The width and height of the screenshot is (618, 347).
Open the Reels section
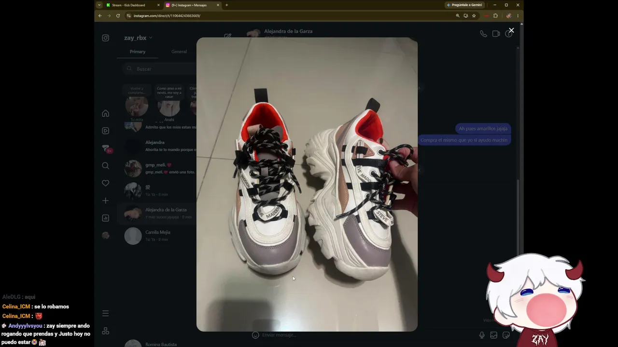pos(105,131)
